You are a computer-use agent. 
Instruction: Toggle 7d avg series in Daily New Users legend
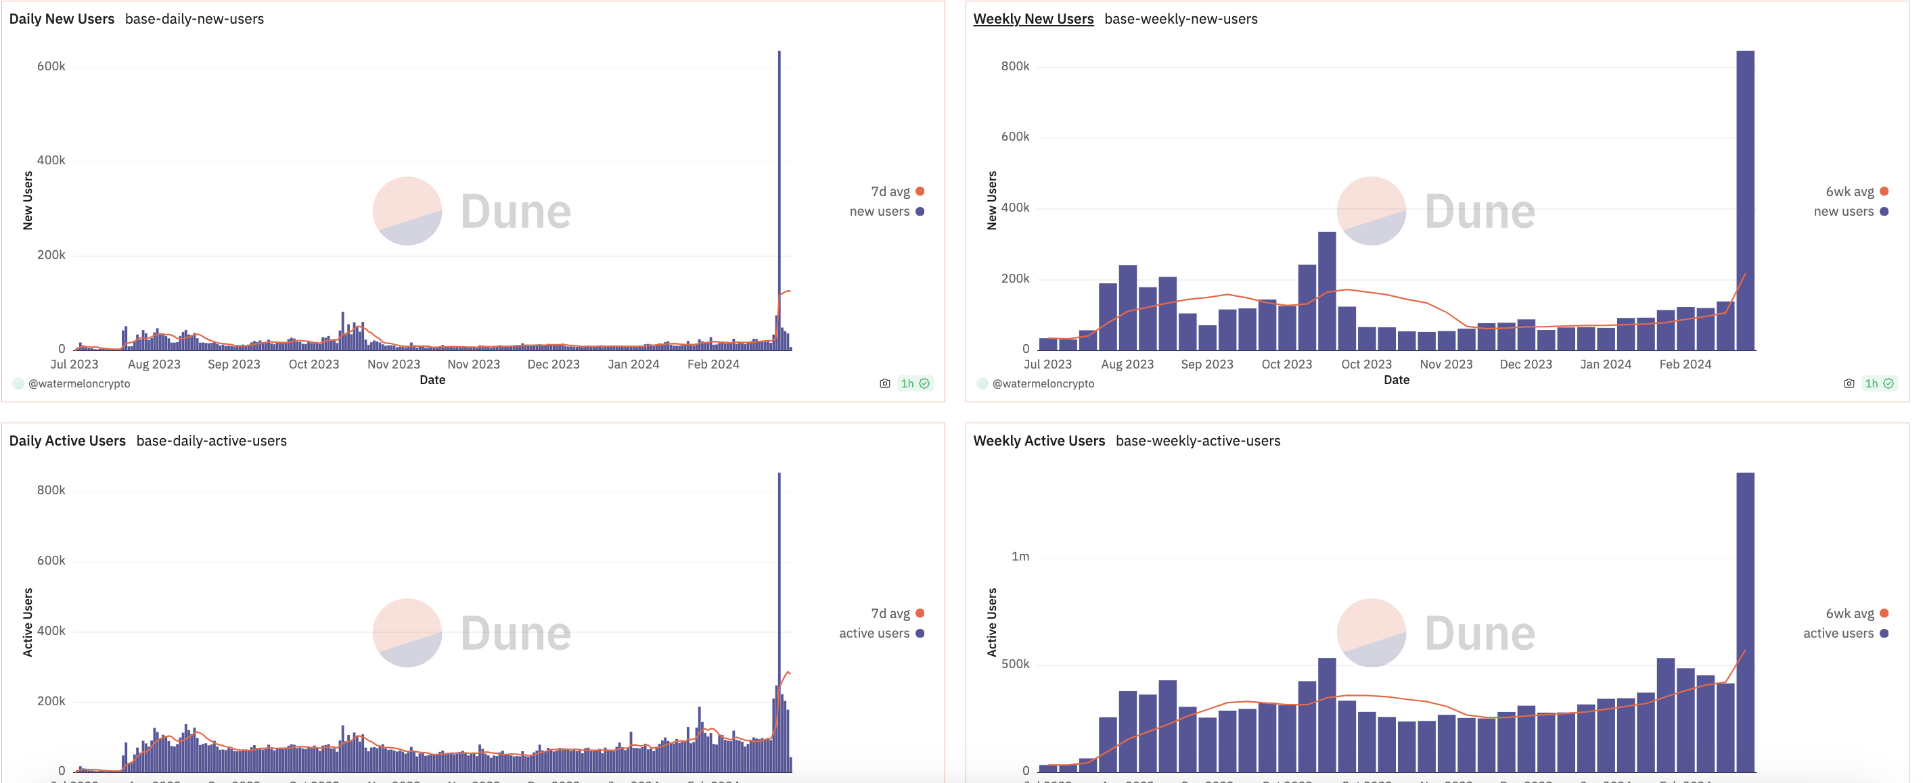point(890,191)
